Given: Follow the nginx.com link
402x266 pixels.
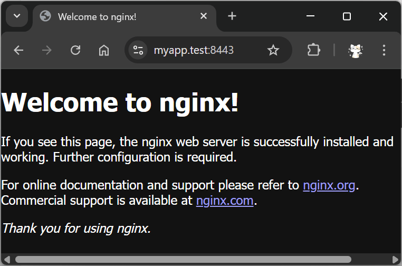Looking at the screenshot, I should point(225,201).
